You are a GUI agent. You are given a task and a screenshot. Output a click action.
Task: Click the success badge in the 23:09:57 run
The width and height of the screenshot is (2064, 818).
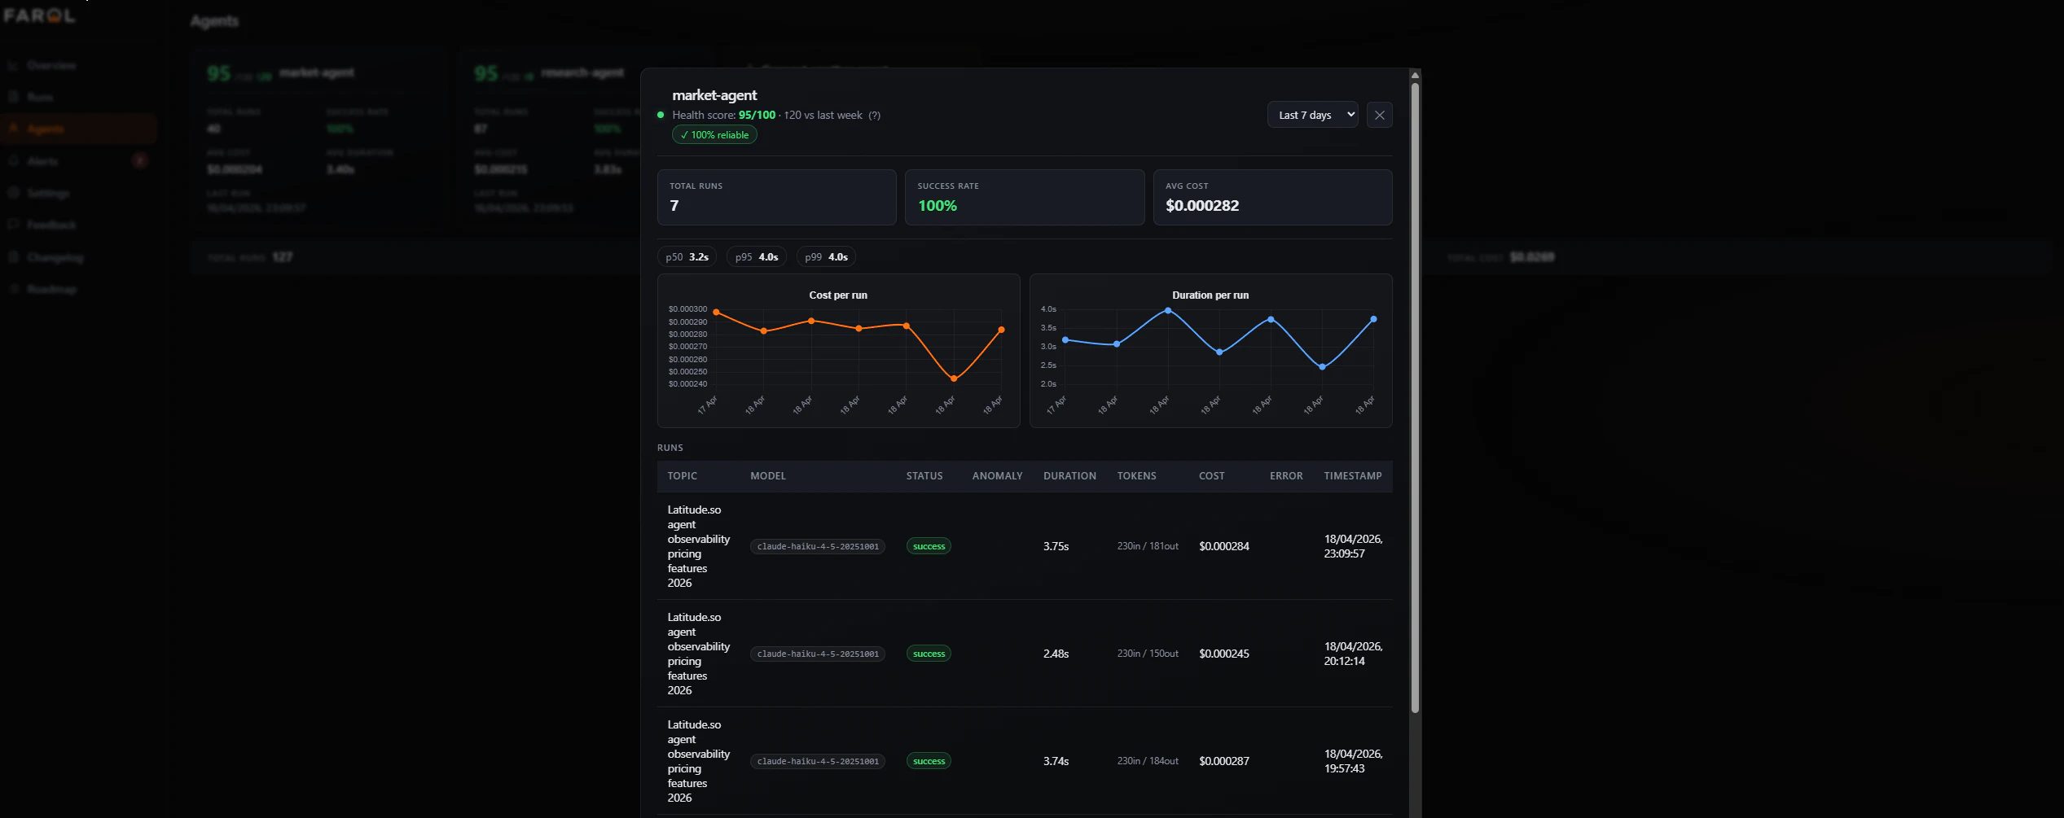coord(929,546)
